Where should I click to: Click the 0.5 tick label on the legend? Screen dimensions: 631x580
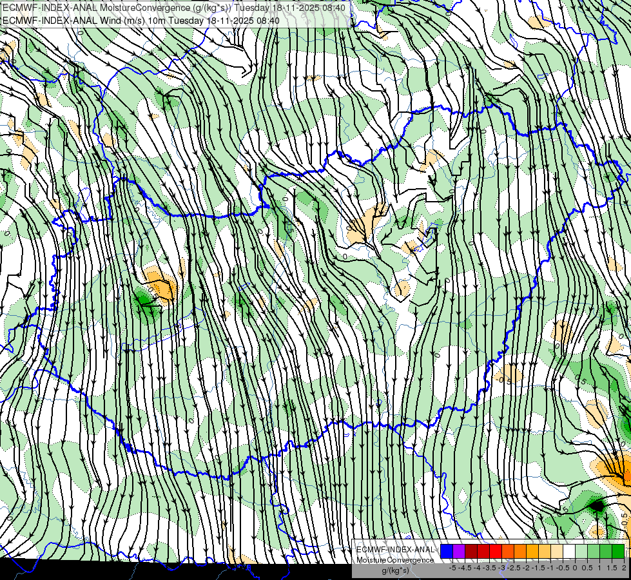coord(587,568)
